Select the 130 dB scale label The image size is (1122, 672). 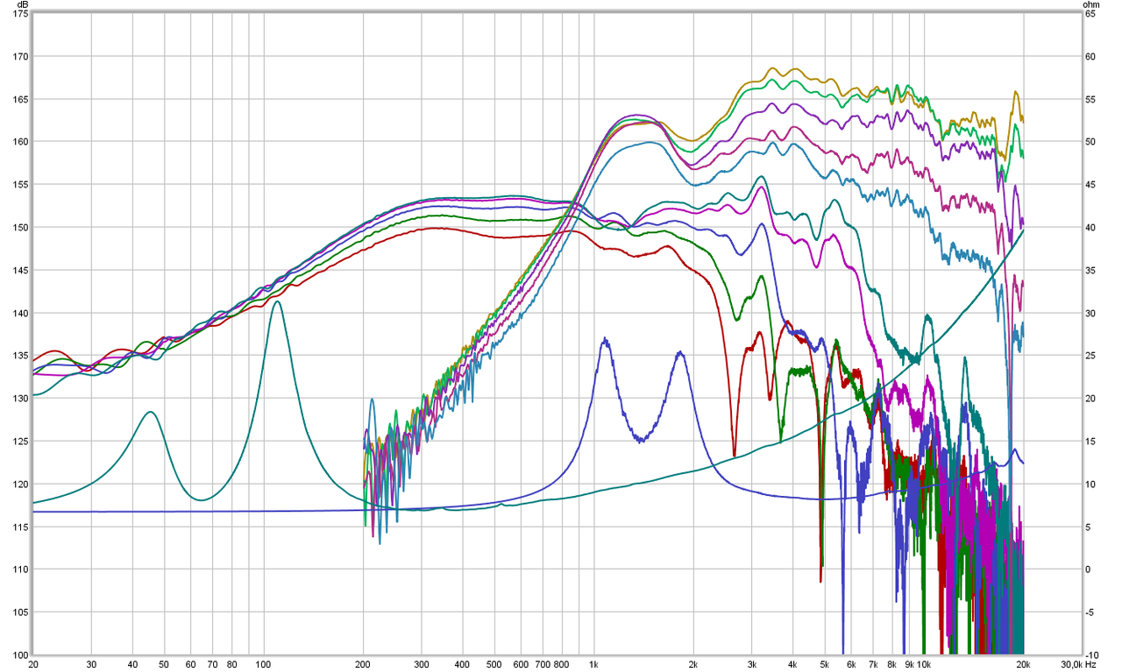click(x=19, y=399)
